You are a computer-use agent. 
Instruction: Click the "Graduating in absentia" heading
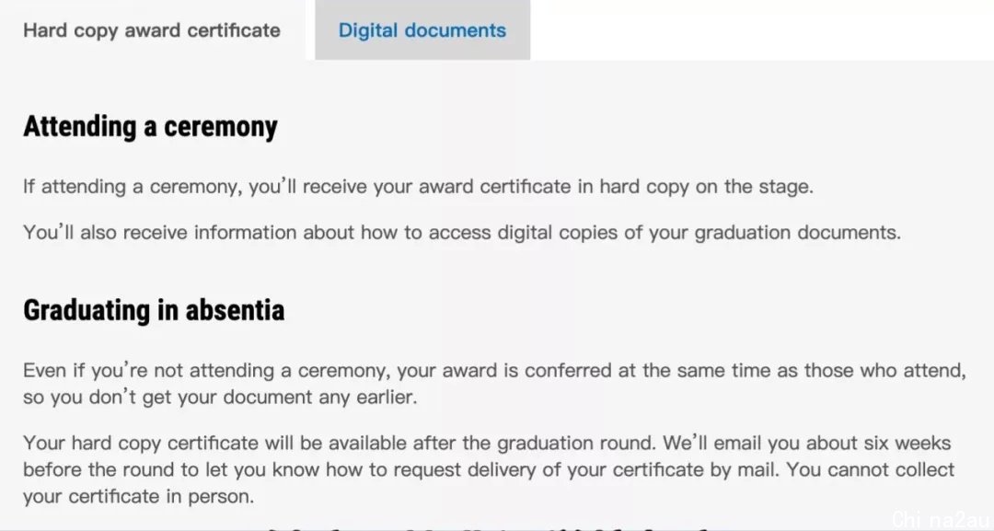pos(154,310)
